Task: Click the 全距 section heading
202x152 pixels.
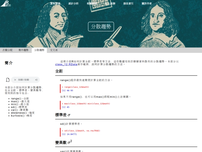Action: point(59,71)
